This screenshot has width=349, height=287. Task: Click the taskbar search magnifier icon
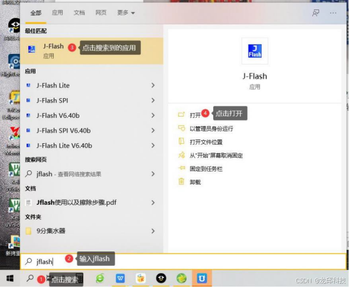(x=30, y=278)
